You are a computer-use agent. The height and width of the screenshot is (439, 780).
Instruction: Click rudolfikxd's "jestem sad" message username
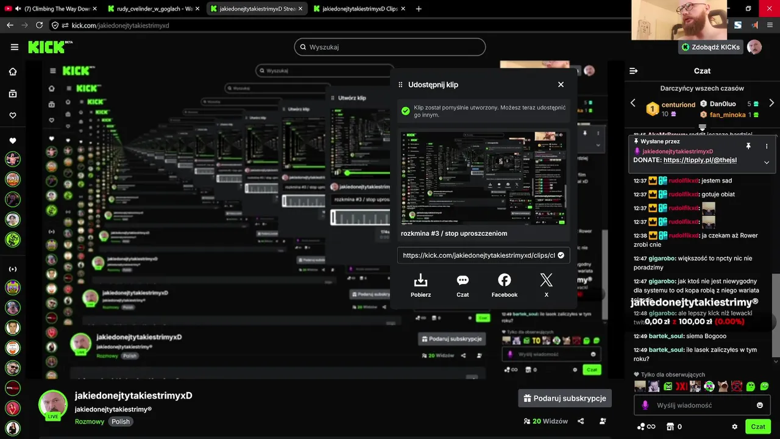683,180
